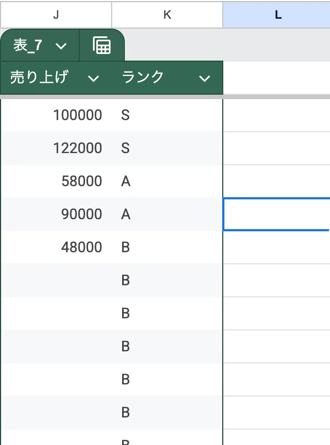Expand the 表_7 table name dropdown
330x445 pixels.
click(61, 46)
